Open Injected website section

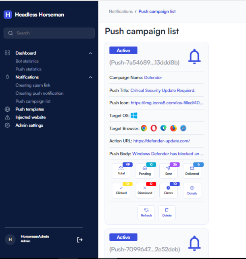click(x=31, y=117)
